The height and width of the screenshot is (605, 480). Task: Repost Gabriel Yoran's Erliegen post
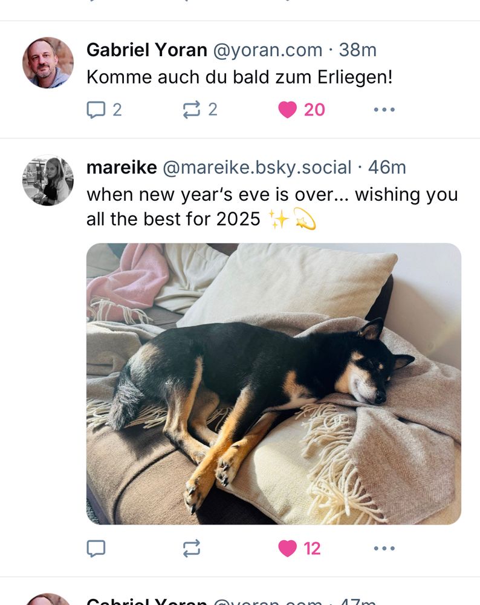click(199, 110)
